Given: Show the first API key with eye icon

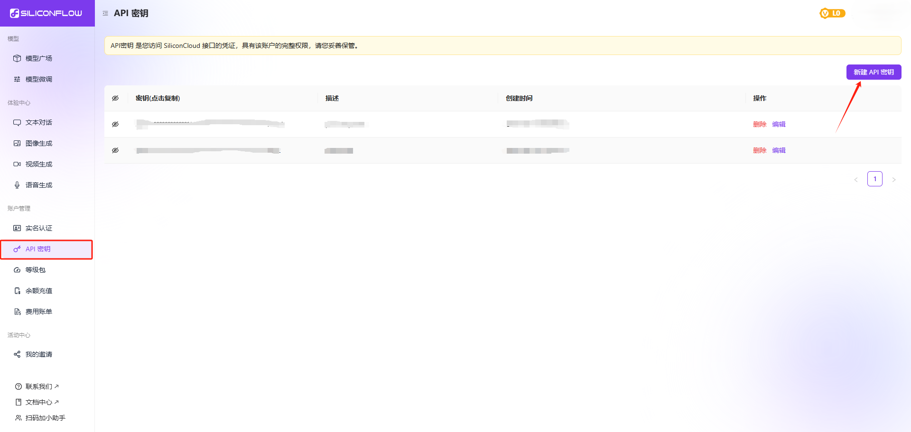Looking at the screenshot, I should click(115, 124).
